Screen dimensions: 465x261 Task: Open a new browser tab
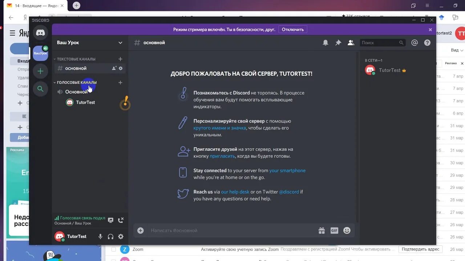pos(76,5)
